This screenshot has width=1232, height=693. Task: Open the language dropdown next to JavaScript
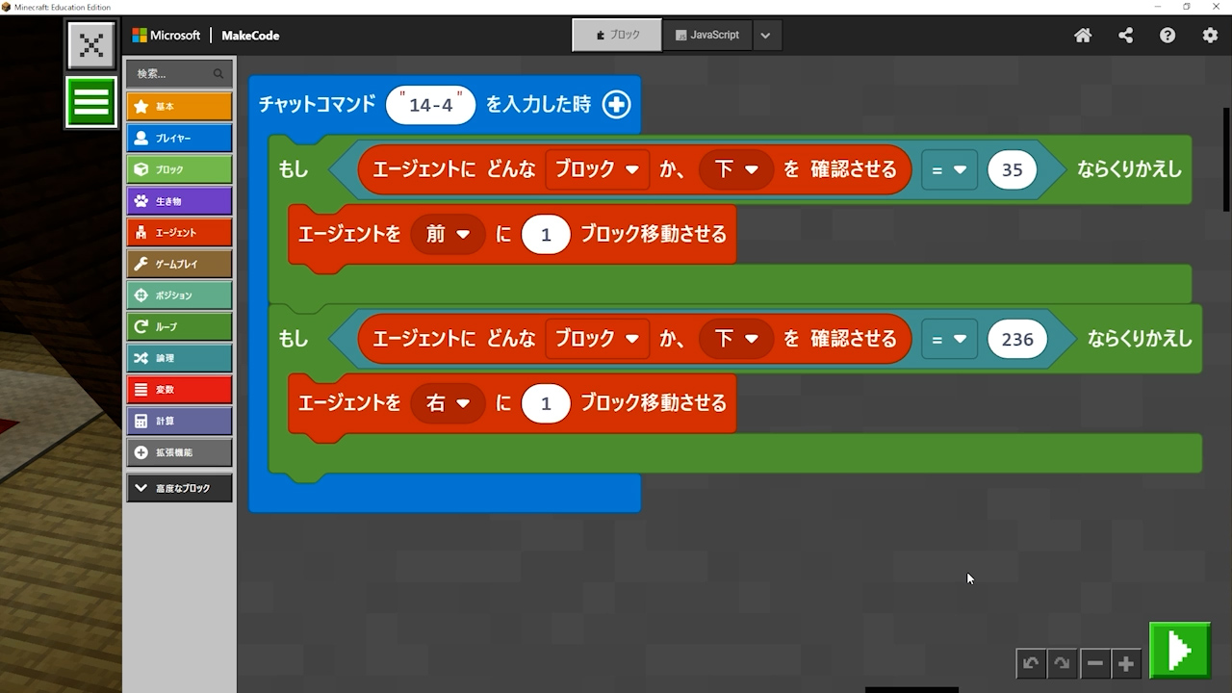pyautogui.click(x=765, y=36)
